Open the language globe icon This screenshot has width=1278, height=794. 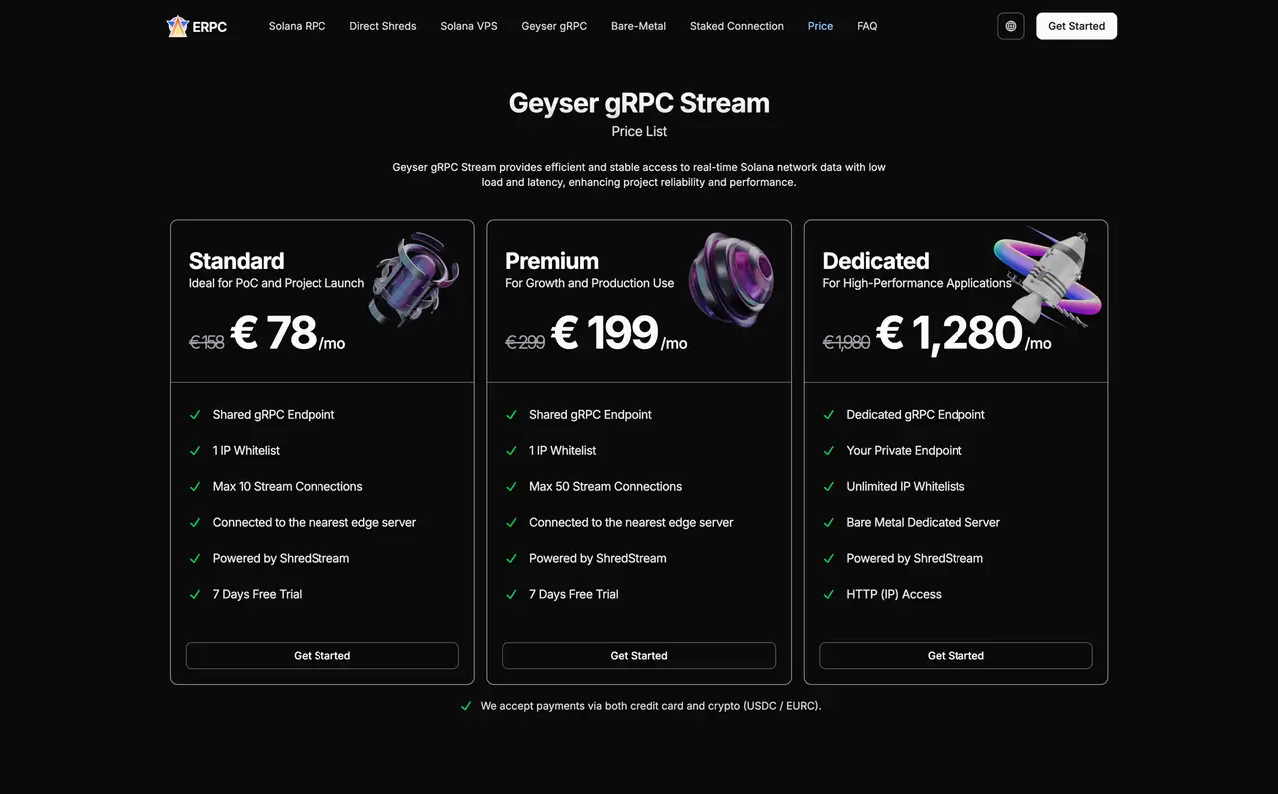pyautogui.click(x=1010, y=26)
